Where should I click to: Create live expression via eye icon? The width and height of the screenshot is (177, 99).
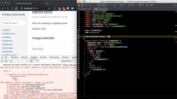tap(32, 61)
